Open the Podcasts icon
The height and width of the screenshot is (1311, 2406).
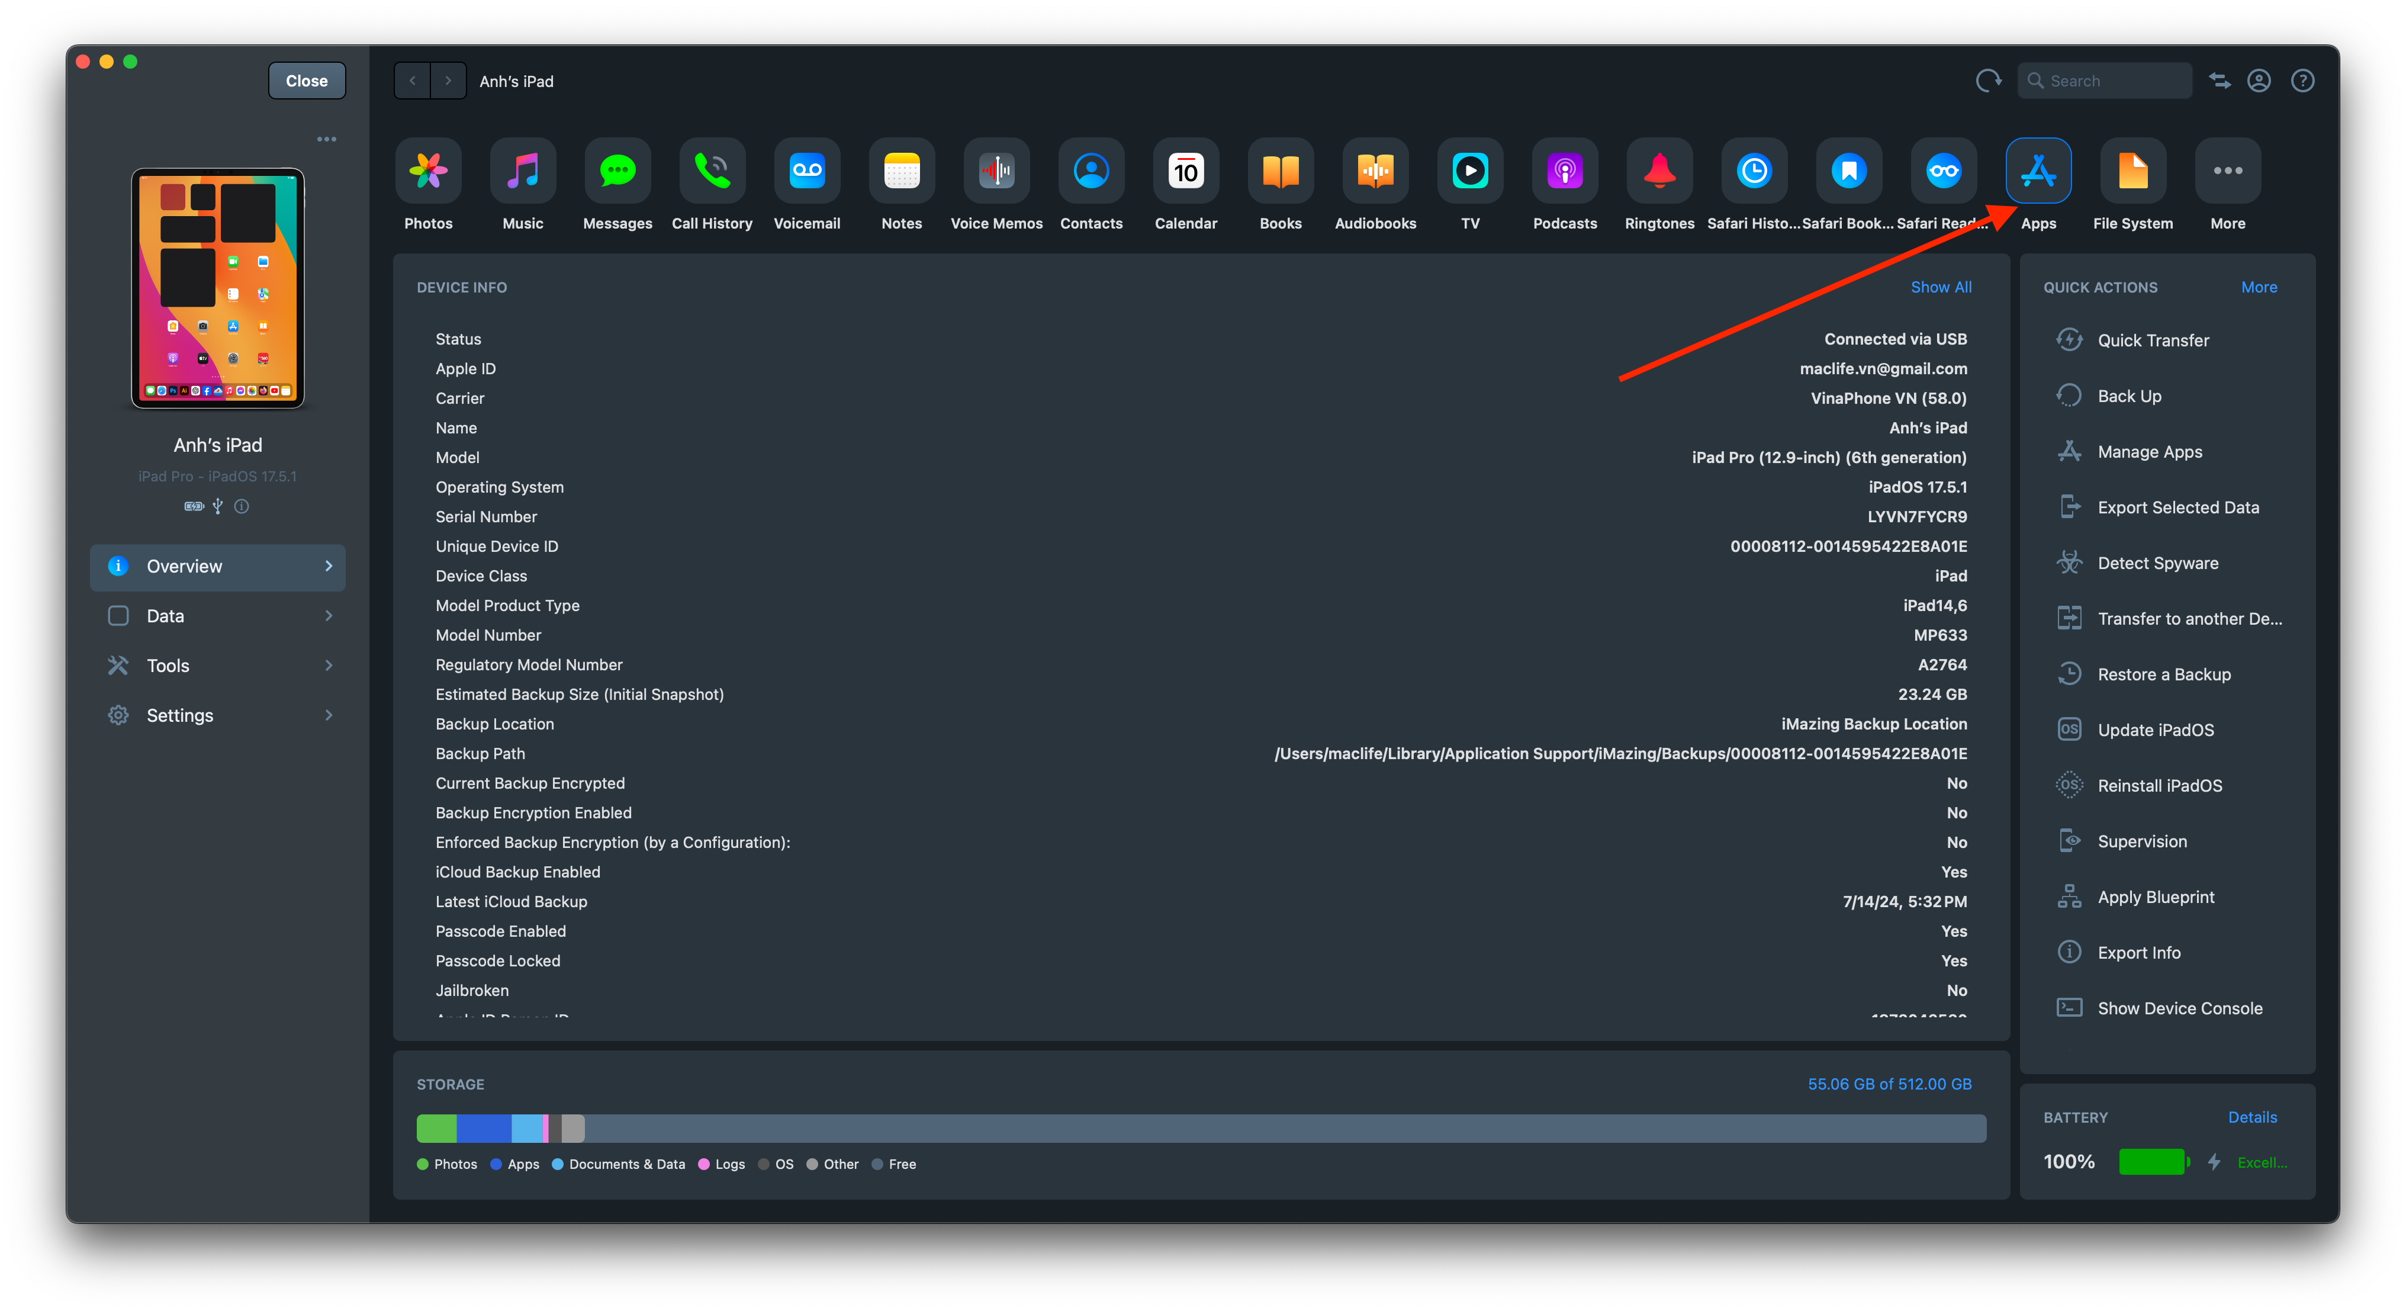pyautogui.click(x=1564, y=171)
